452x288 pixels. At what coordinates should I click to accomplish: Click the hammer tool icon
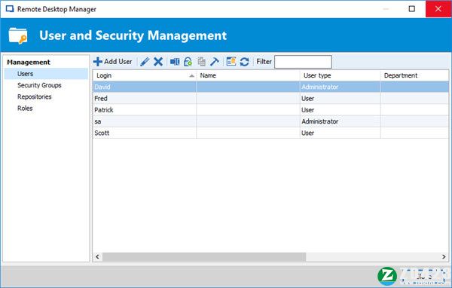[x=215, y=62]
